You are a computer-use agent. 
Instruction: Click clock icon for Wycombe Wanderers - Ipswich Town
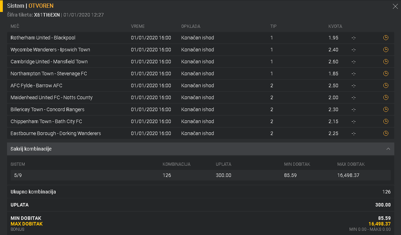click(x=386, y=50)
